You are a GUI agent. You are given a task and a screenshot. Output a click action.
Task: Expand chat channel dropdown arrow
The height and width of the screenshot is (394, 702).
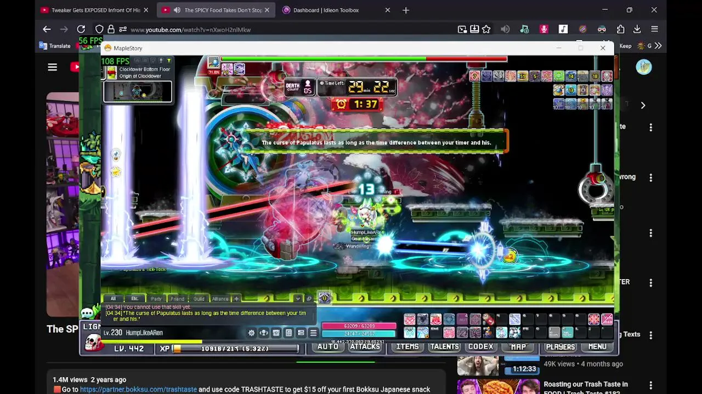298,299
